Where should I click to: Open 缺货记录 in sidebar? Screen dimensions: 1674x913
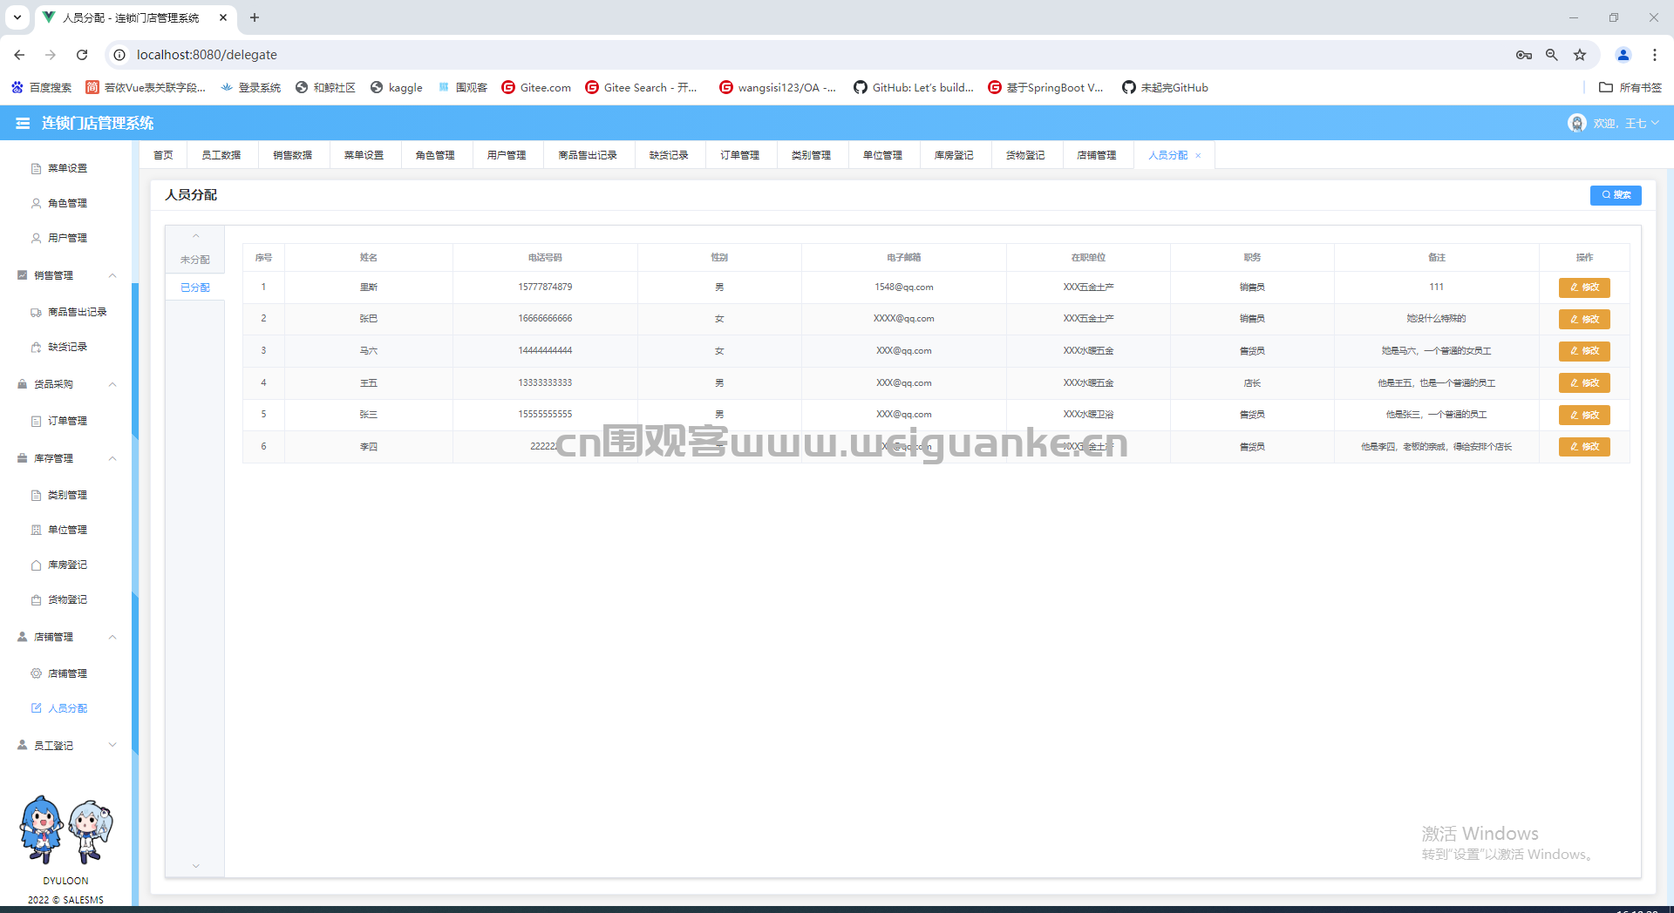click(x=66, y=347)
